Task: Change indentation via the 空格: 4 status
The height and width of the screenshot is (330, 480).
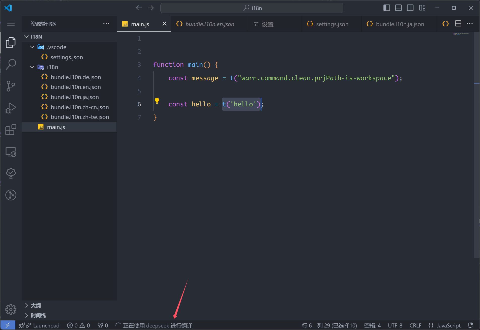Action: point(372,325)
